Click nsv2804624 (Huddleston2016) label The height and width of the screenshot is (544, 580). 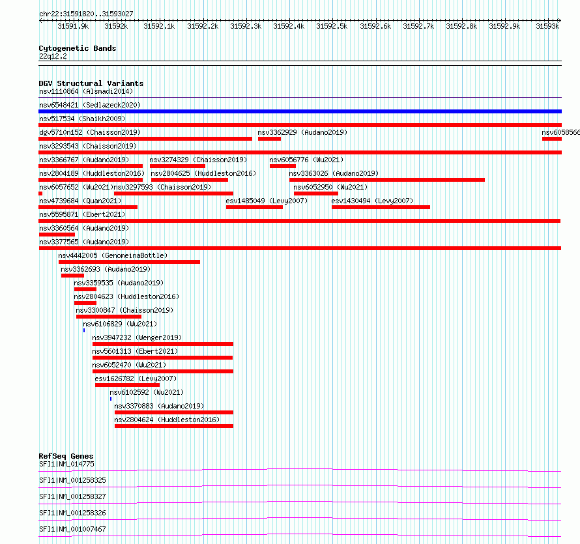point(167,420)
